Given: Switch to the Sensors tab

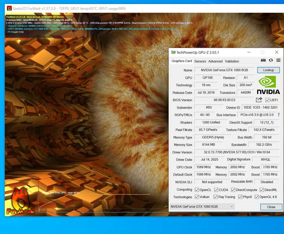Looking at the screenshot, I should (200, 61).
